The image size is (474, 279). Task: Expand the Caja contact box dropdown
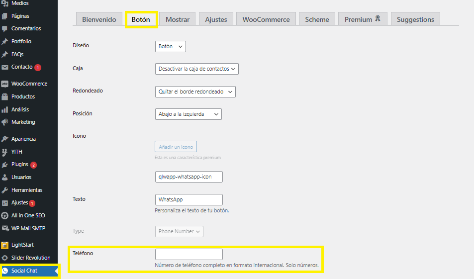[x=196, y=69]
